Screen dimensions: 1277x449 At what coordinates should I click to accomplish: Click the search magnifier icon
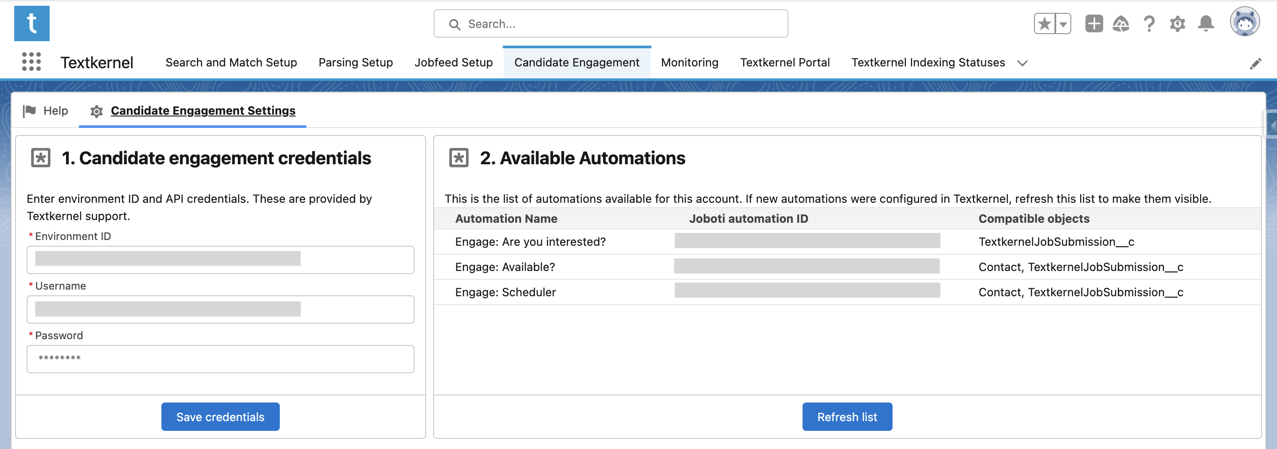point(454,24)
